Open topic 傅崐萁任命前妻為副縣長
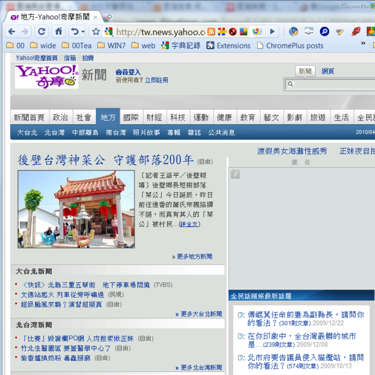Viewport: 375px width, 375px height. pos(306,319)
